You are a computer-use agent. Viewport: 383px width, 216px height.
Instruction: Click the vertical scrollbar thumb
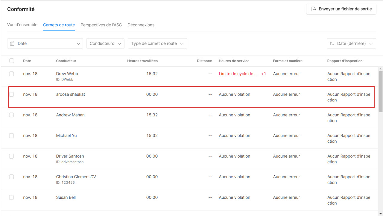[381, 91]
